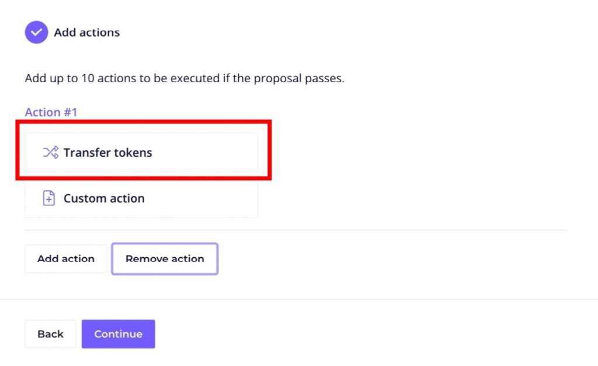Click the purple checkmark step icon
Screen dimensions: 598x366
point(36,32)
